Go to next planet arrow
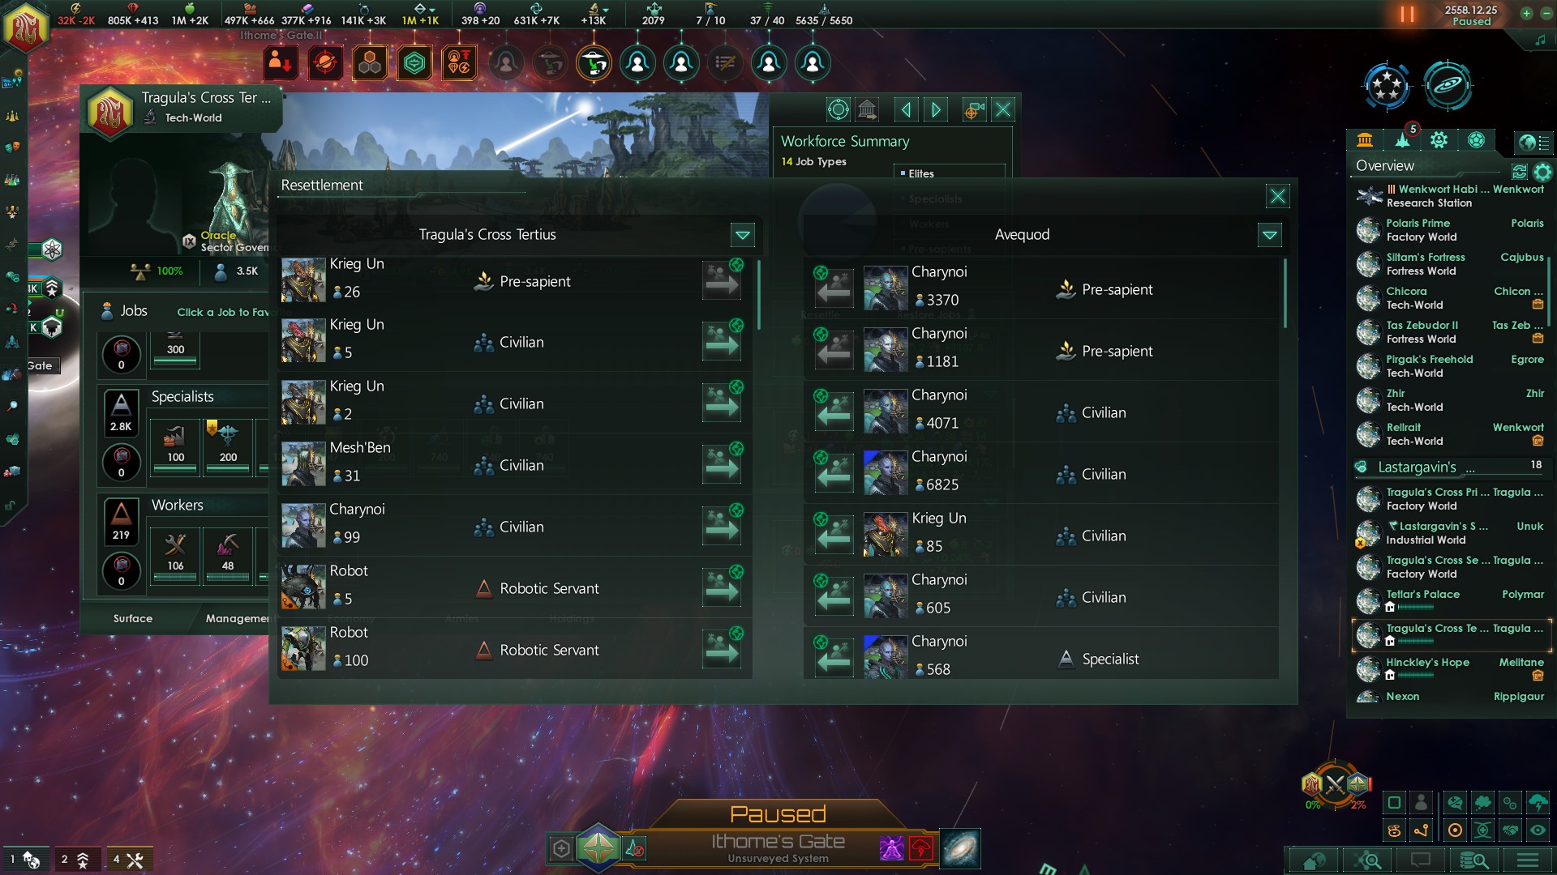Viewport: 1557px width, 875px height. pos(936,109)
